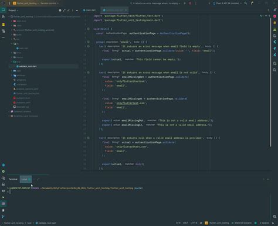This screenshot has width=278, height=226.
Task: Open Terminal panel options menu
Action: [x=264, y=179]
